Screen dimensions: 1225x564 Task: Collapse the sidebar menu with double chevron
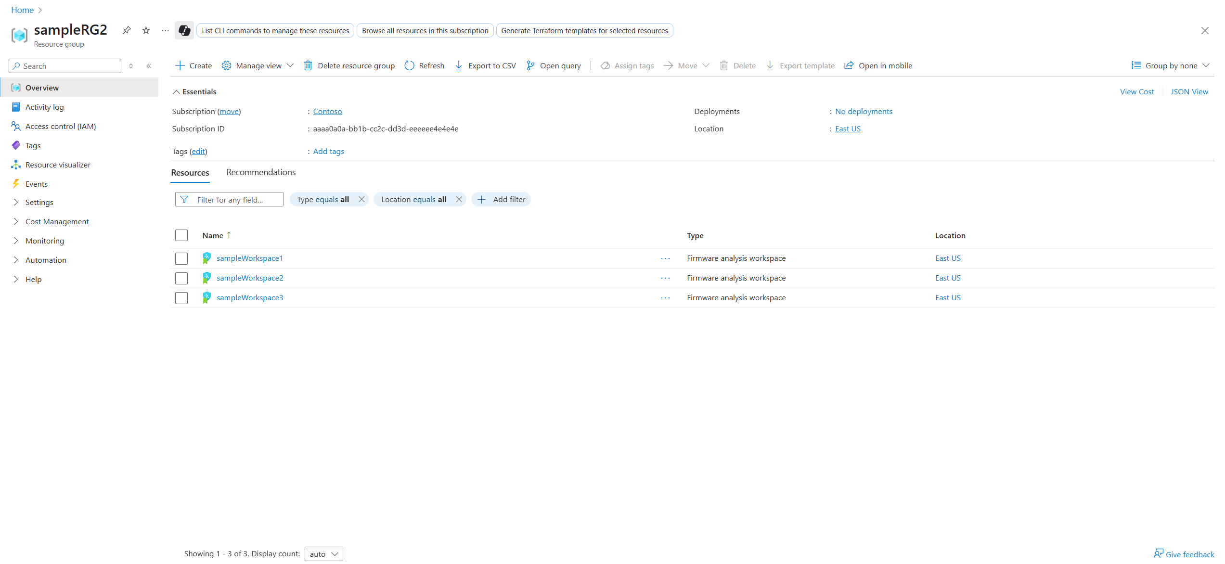click(149, 66)
